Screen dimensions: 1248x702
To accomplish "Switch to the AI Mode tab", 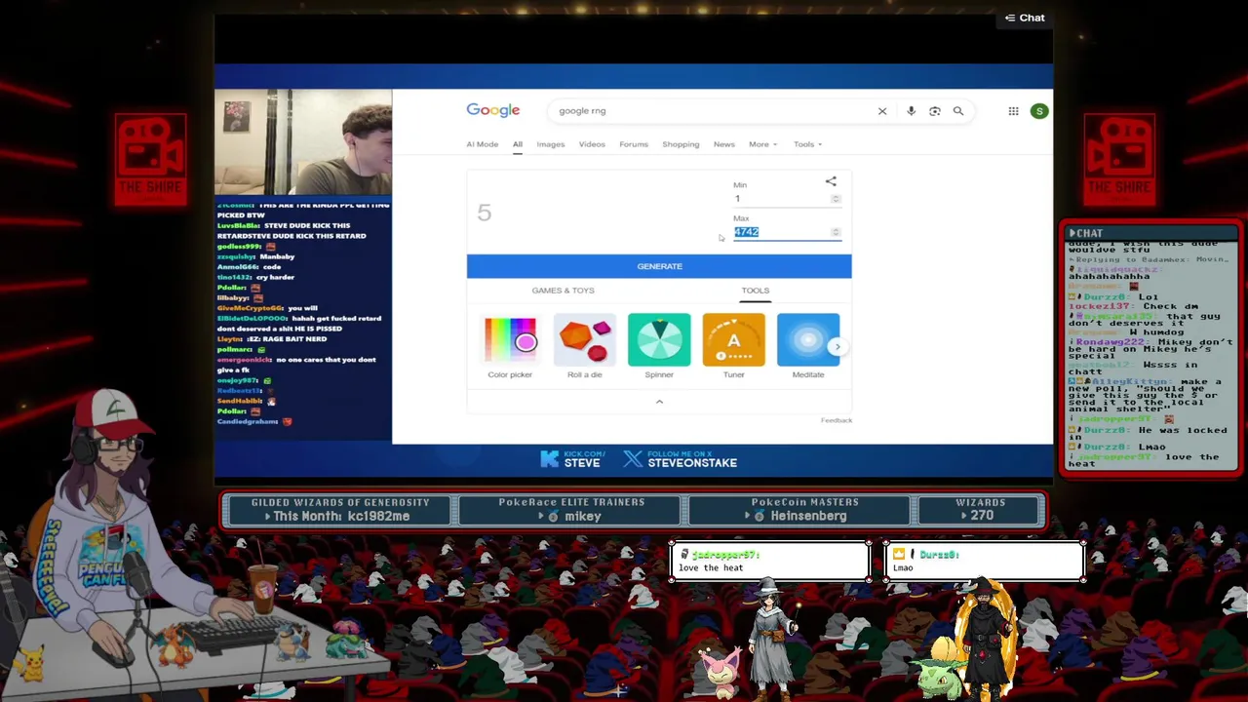I will click(482, 144).
